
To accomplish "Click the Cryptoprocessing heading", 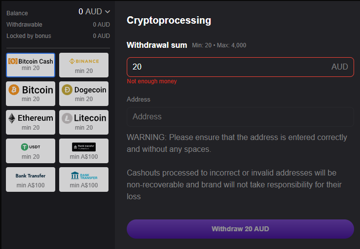I will point(169,21).
